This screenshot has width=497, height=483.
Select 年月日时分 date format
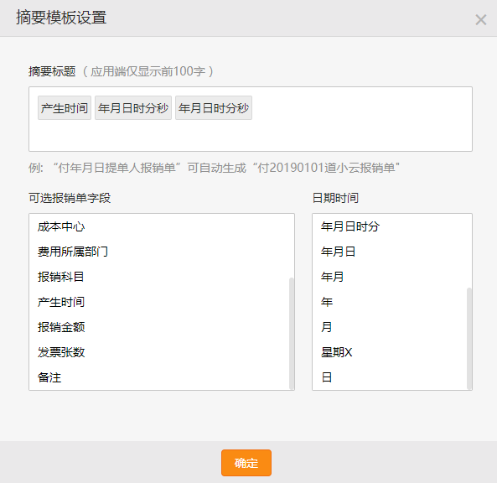[350, 226]
